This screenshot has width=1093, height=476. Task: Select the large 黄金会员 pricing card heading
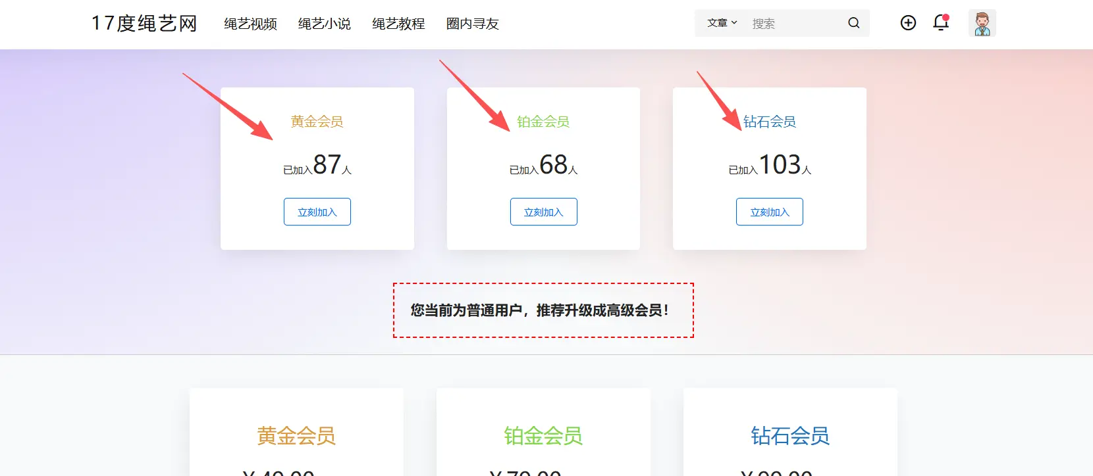(x=296, y=435)
